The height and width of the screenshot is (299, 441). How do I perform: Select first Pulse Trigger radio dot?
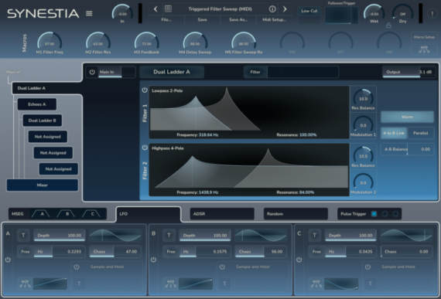[374, 214]
